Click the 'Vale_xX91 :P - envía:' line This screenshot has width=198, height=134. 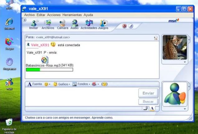pos(42,53)
